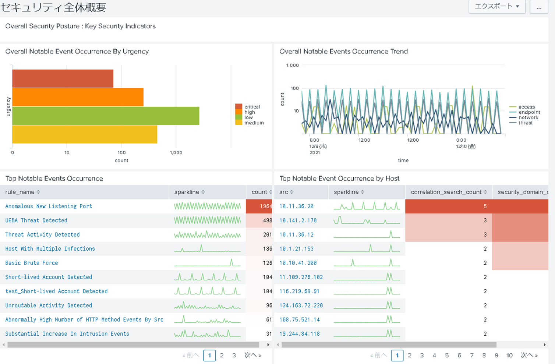Click the more options ellipsis button
Viewport: 555px width, 364px height.
coord(539,7)
